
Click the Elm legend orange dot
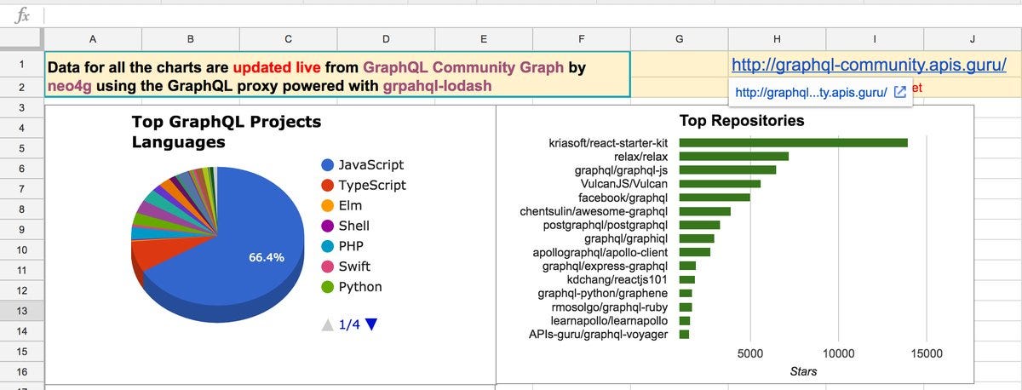coord(327,206)
